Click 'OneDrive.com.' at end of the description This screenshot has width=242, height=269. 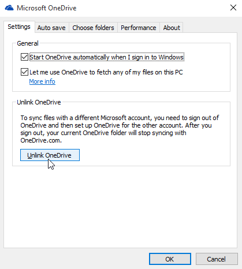coord(41,140)
